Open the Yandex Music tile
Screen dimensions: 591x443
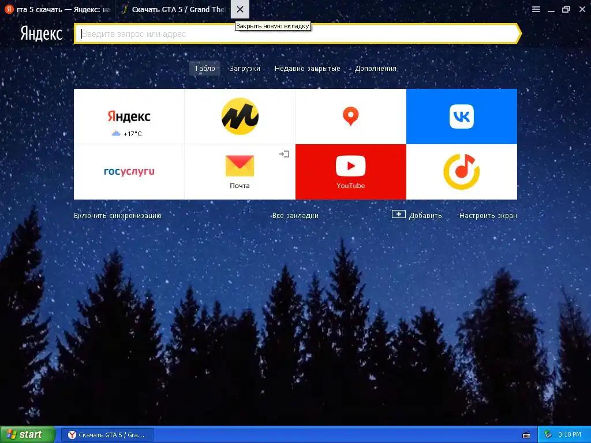pyautogui.click(x=462, y=172)
